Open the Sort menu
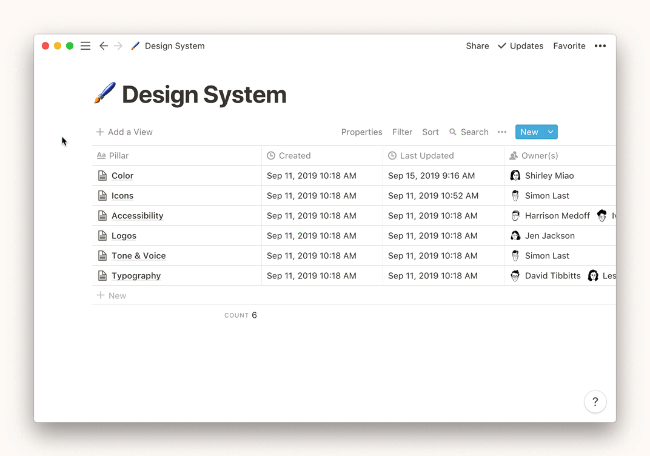This screenshot has height=456, width=650. pyautogui.click(x=431, y=132)
